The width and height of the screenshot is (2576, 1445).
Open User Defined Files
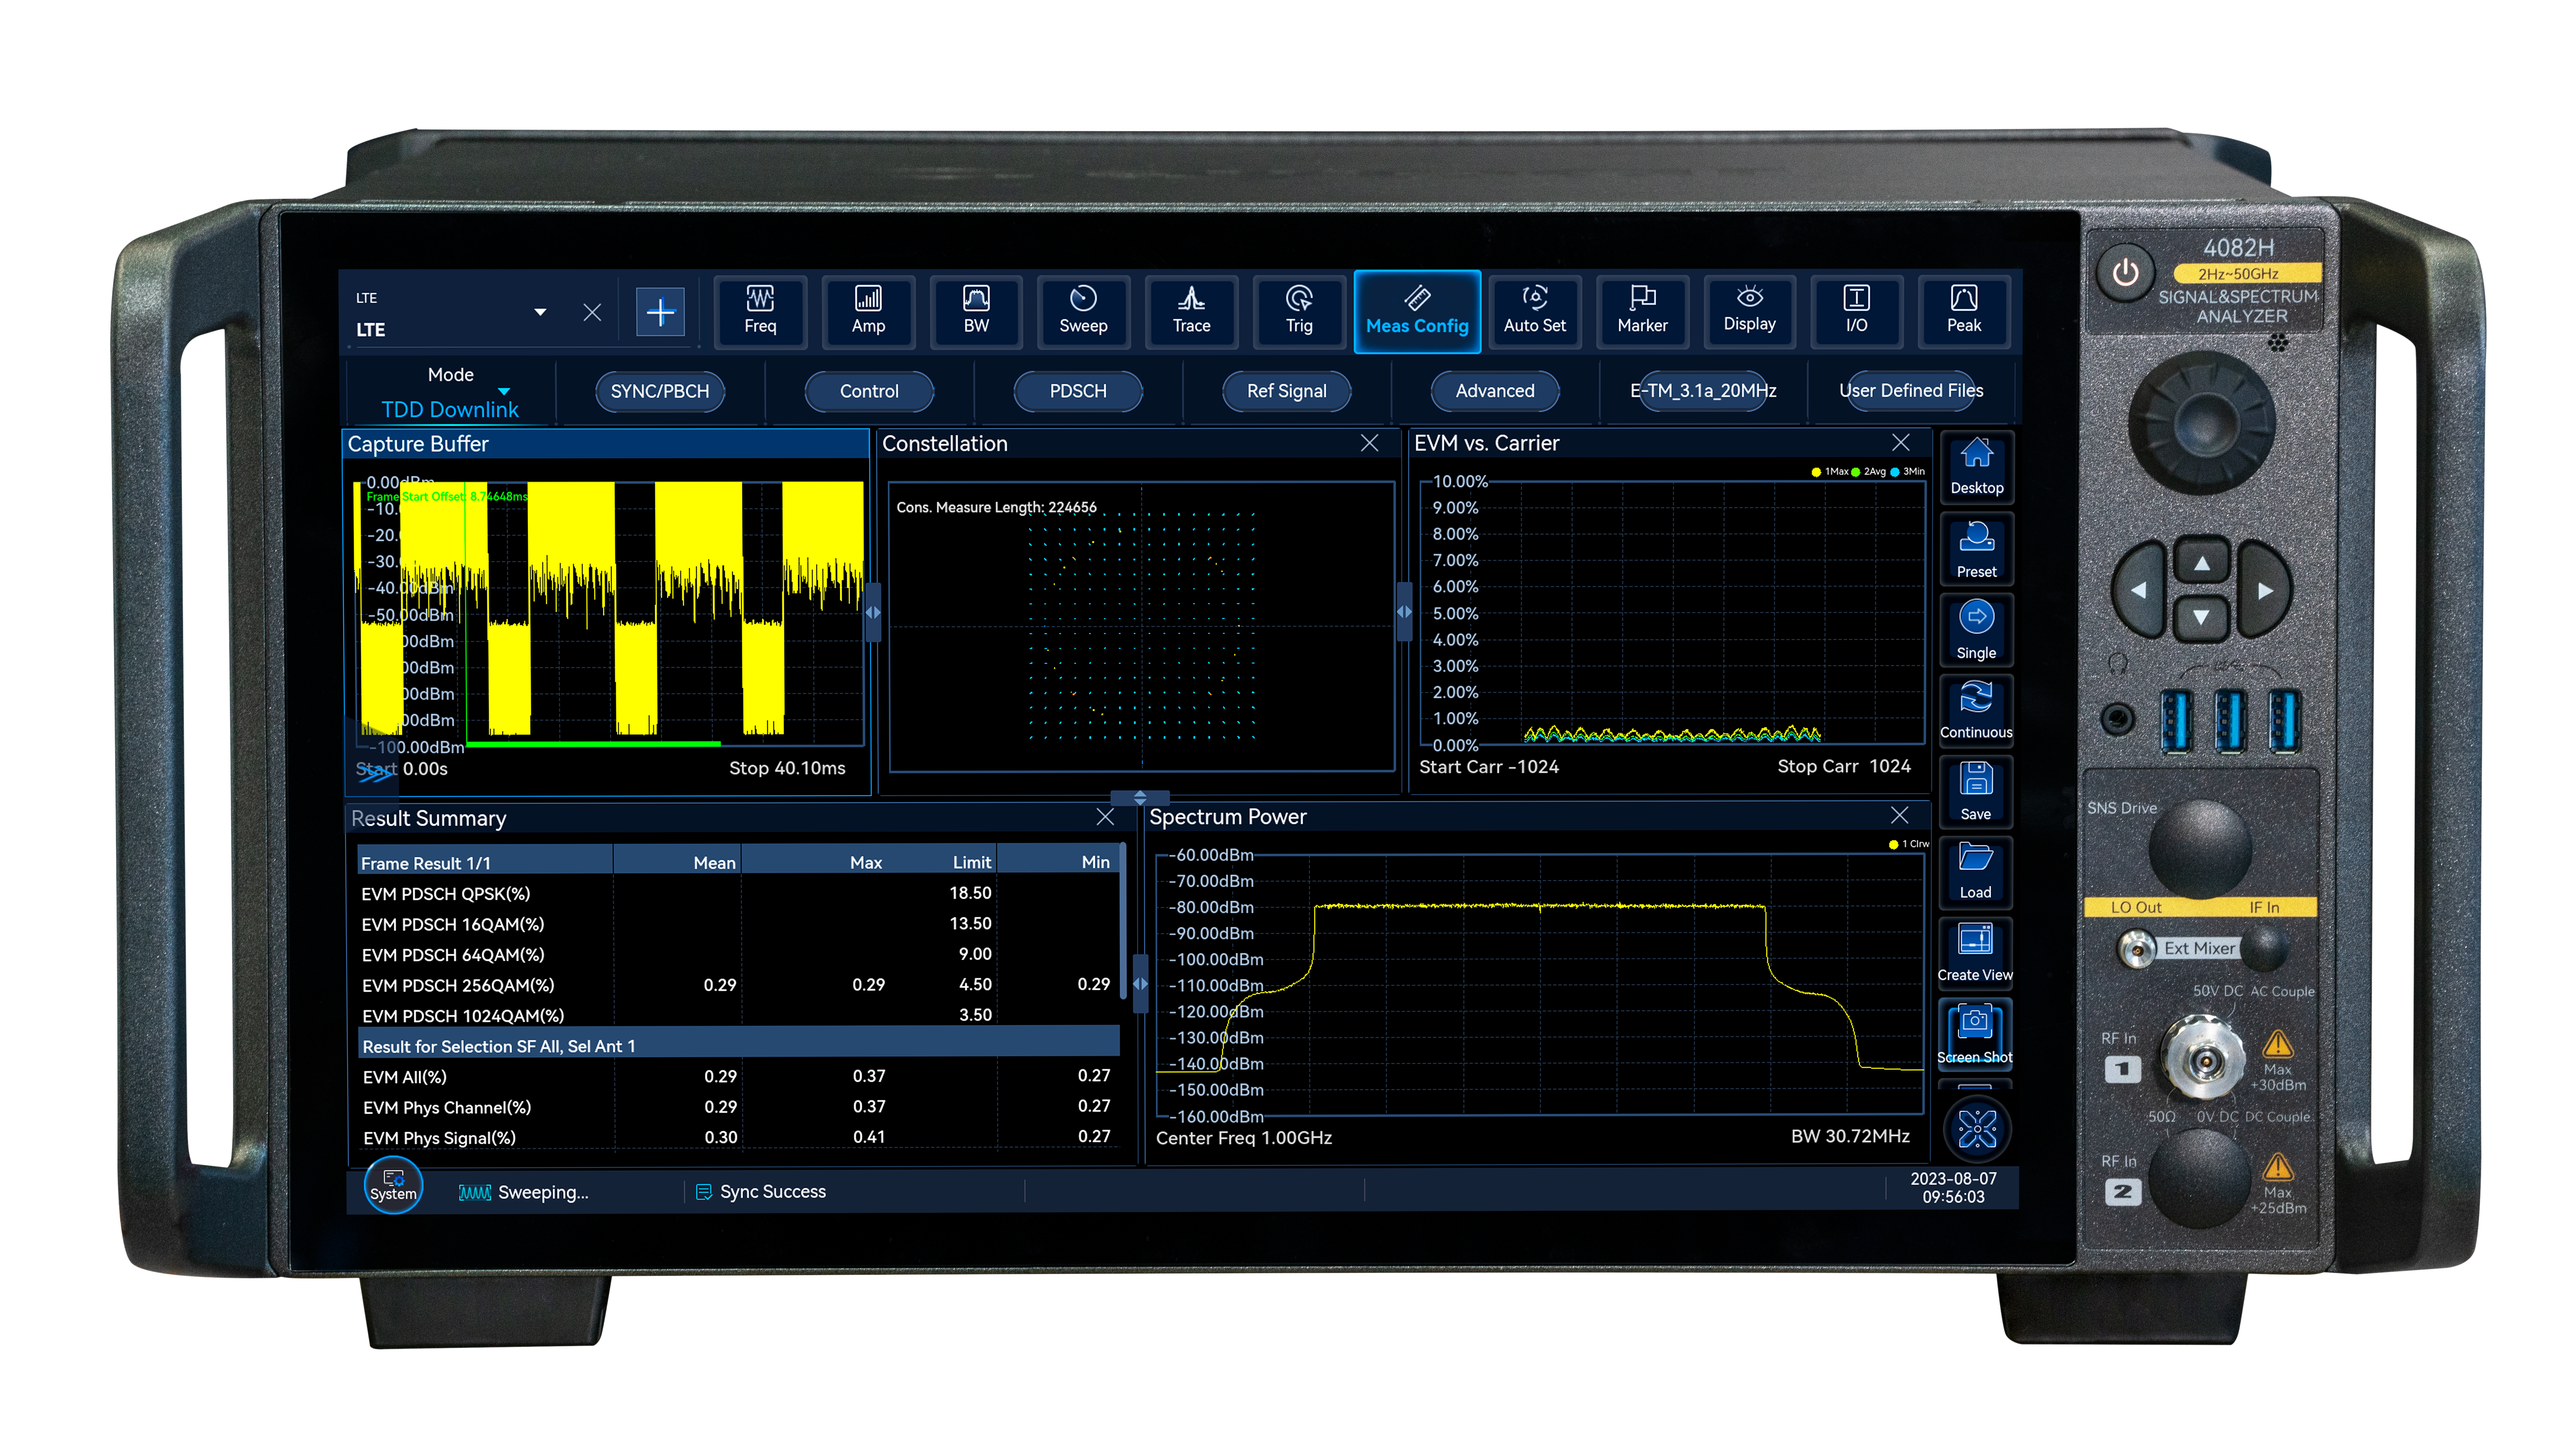[x=1911, y=391]
